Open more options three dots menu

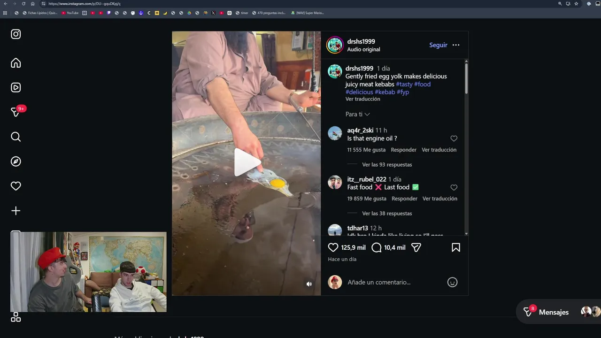[x=456, y=45]
